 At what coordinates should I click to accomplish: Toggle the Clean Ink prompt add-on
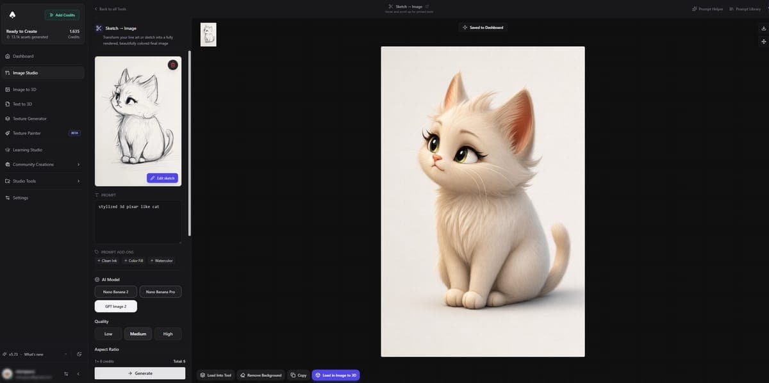pyautogui.click(x=107, y=261)
